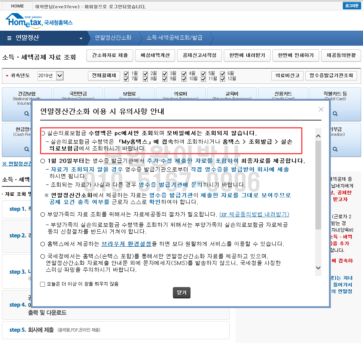Click the magnifier icon under 건강보험
Image resolution: width=363 pixels, height=344 pixels.
(x=27, y=114)
